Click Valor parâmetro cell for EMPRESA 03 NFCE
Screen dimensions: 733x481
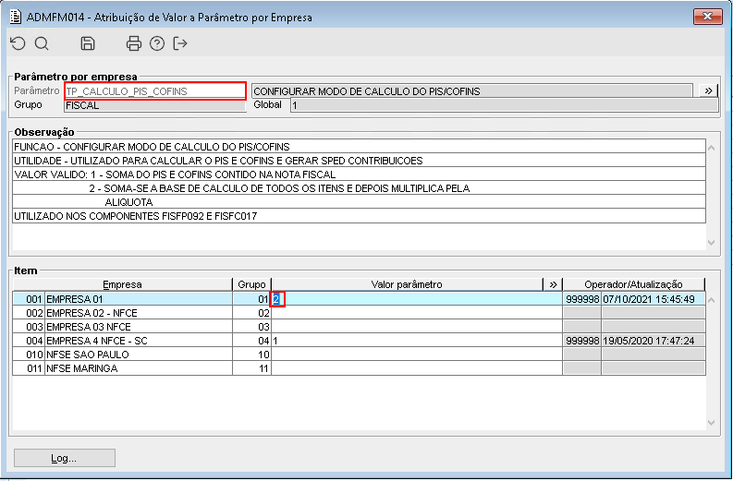click(x=417, y=327)
